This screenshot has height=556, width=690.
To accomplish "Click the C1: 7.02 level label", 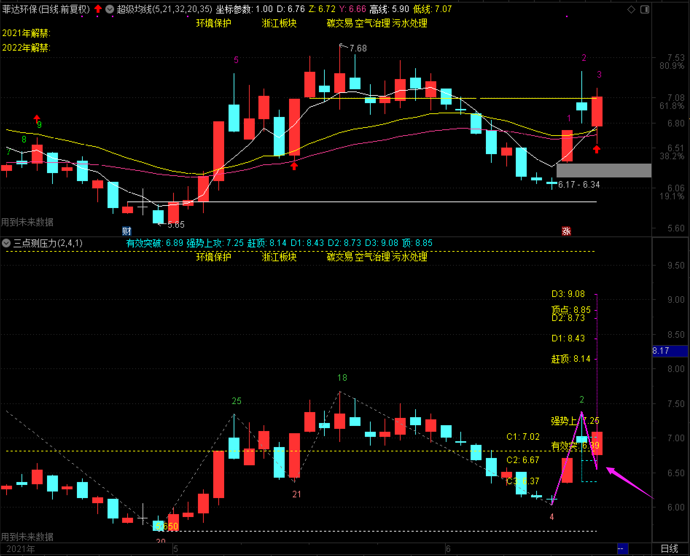I will (523, 437).
